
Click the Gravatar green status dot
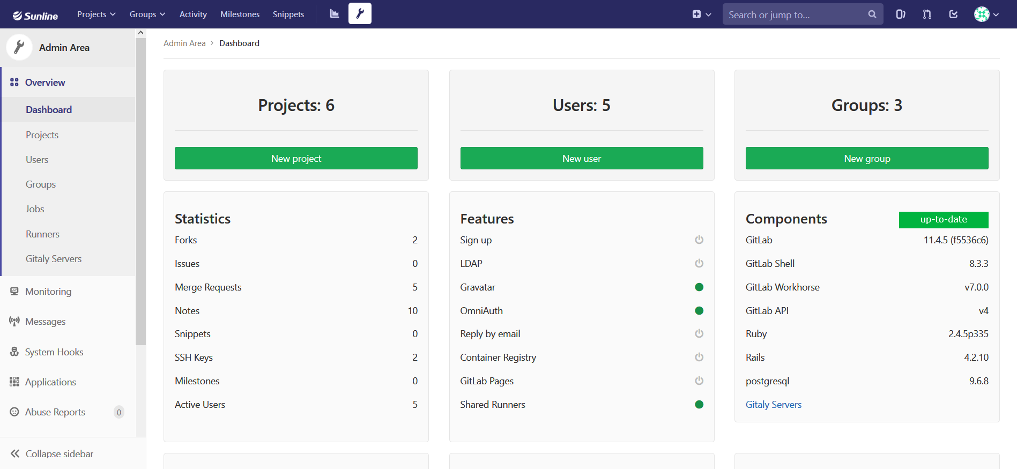click(699, 287)
